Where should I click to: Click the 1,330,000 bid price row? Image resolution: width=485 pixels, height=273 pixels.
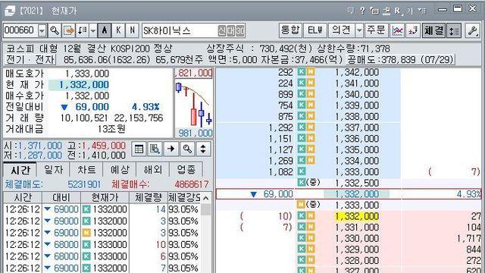[349, 238]
